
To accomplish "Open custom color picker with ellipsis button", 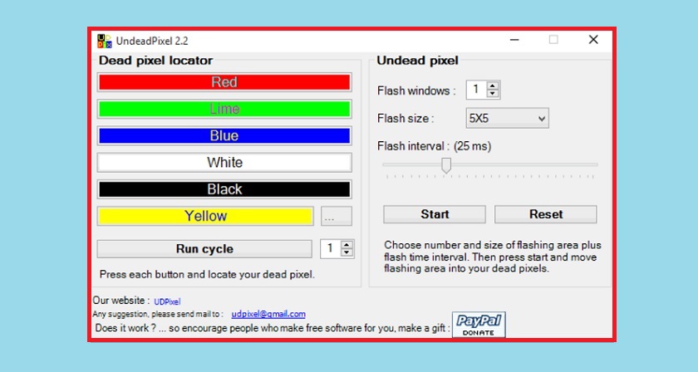I will 336,216.
